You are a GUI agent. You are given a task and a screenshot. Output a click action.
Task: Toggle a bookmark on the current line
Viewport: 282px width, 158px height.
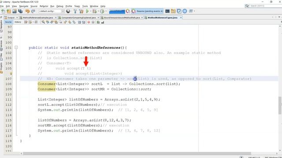(74, 22)
